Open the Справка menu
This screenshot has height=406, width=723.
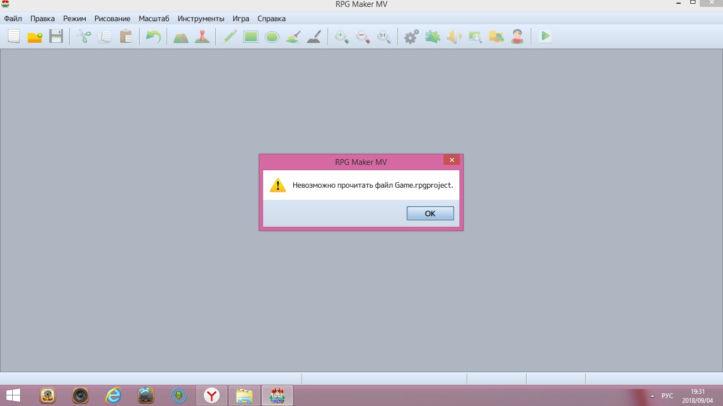point(271,19)
